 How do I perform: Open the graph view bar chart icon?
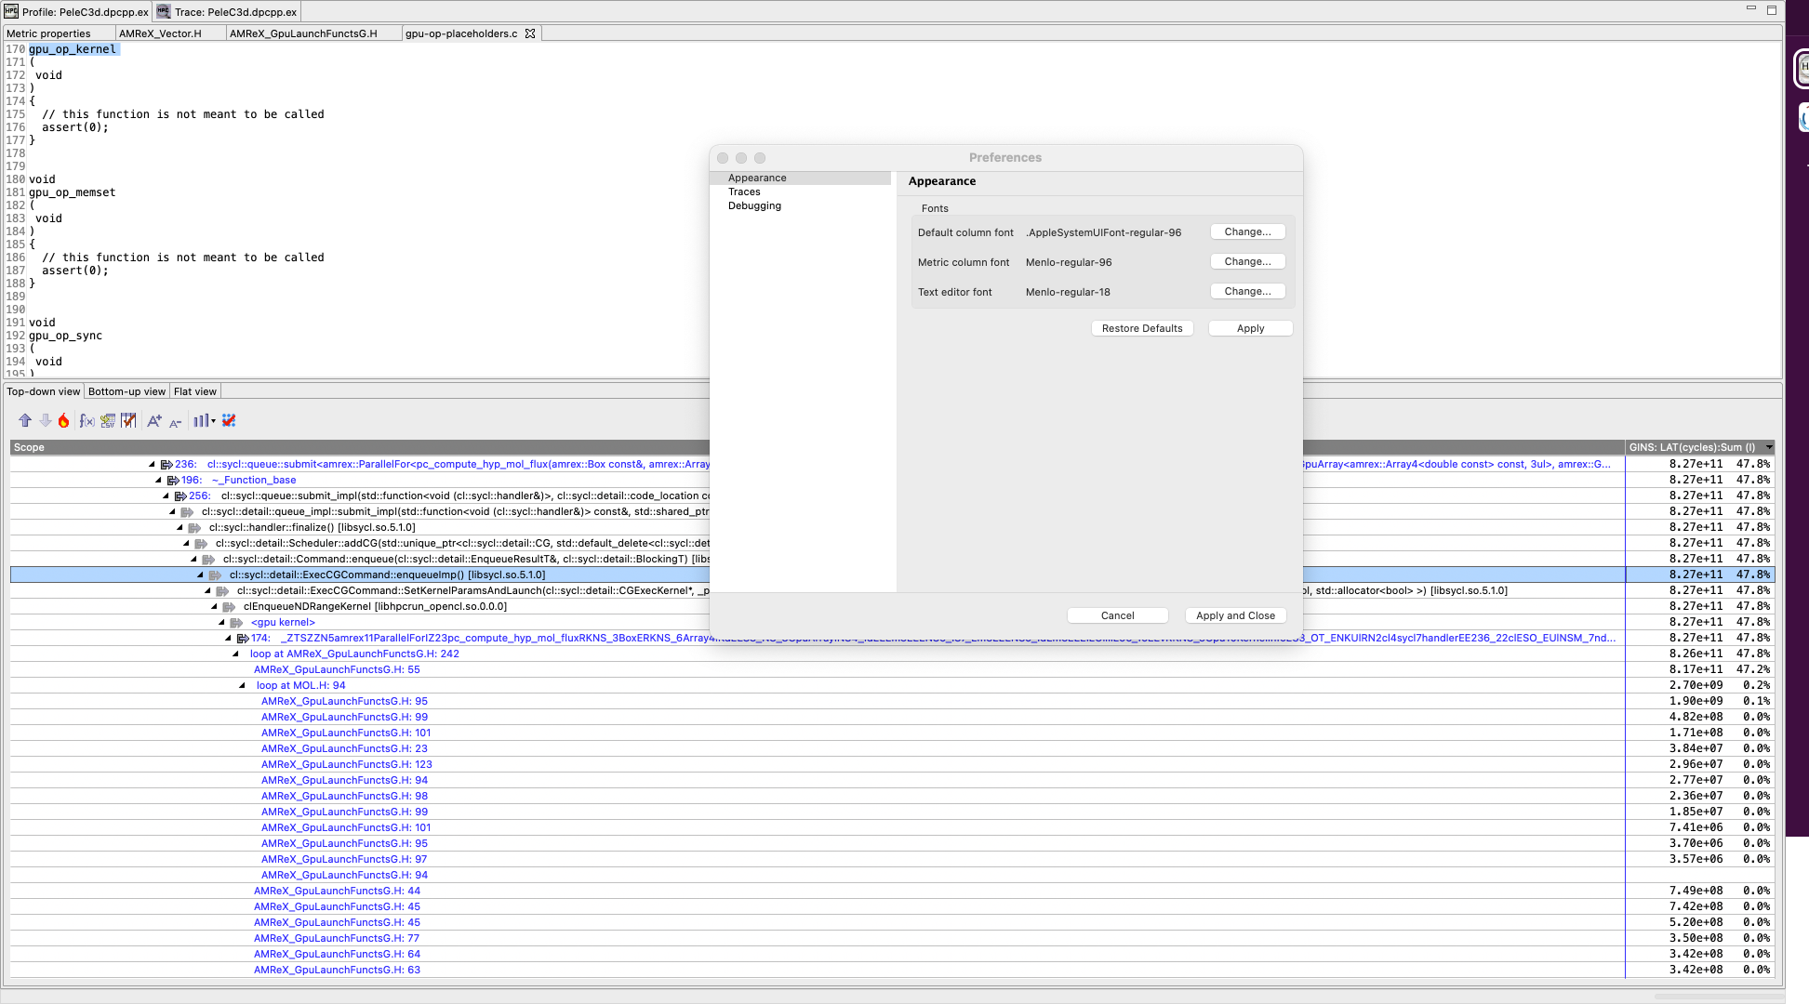point(200,420)
